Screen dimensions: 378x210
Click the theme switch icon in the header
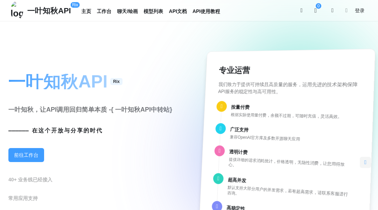pyautogui.click(x=332, y=10)
